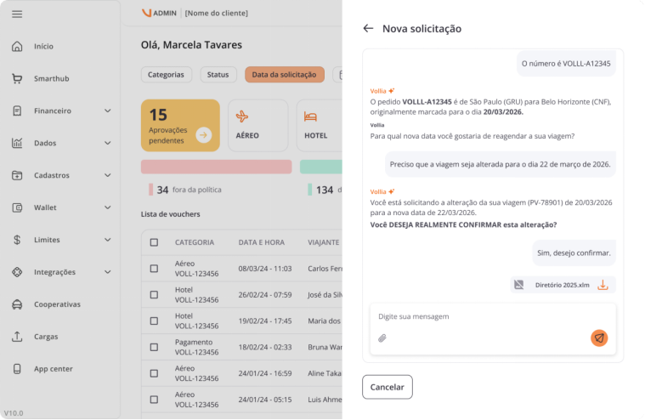Select the checkbox for Pagamento voucher row
The height and width of the screenshot is (420, 645).
[x=154, y=347]
